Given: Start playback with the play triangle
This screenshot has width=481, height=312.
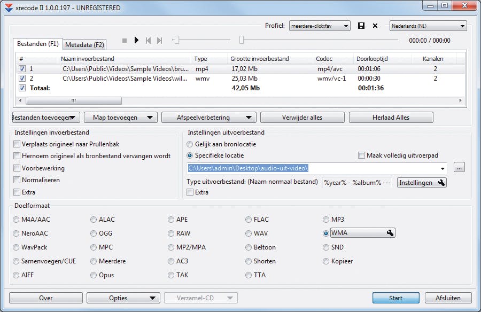Looking at the screenshot, I should [x=136, y=40].
